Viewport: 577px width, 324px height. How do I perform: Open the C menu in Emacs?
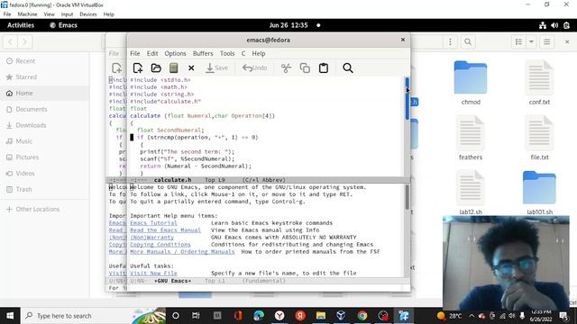pyautogui.click(x=243, y=53)
